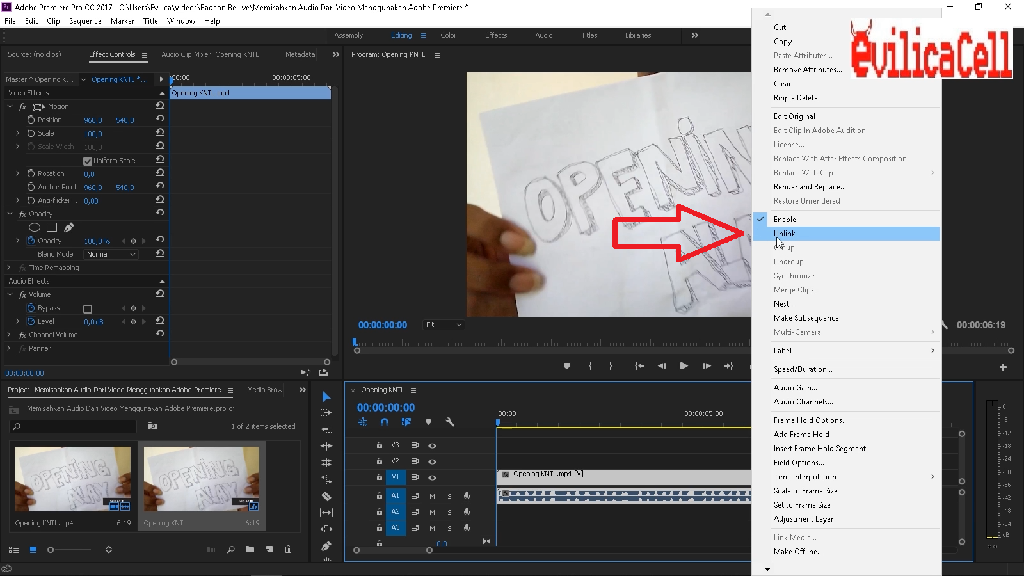The width and height of the screenshot is (1024, 576).
Task: Open workspace overflow chevrons
Action: [695, 35]
